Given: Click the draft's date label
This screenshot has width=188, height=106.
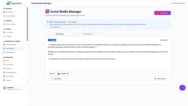Looking at the screenshot, I should coord(164,40).
